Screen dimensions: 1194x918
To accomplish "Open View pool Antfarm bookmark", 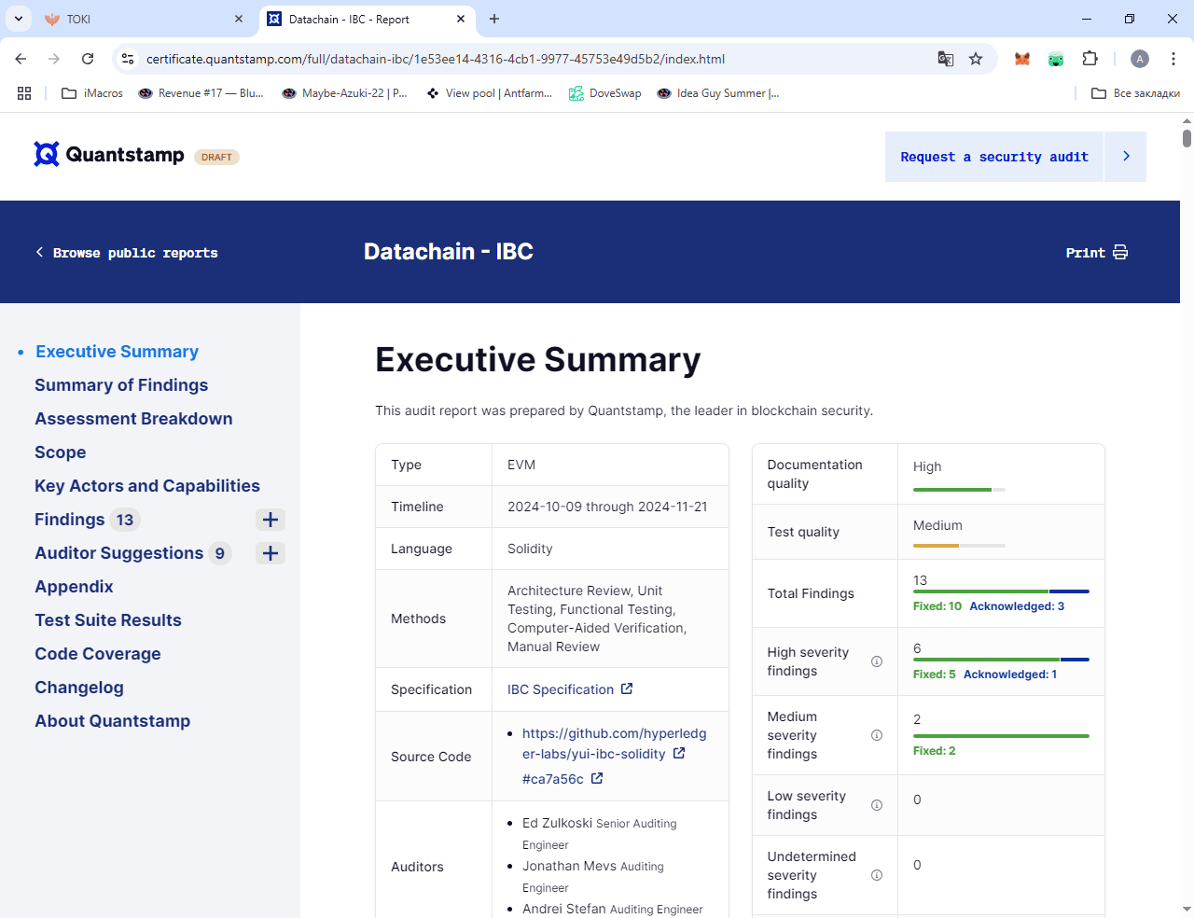I will point(489,93).
